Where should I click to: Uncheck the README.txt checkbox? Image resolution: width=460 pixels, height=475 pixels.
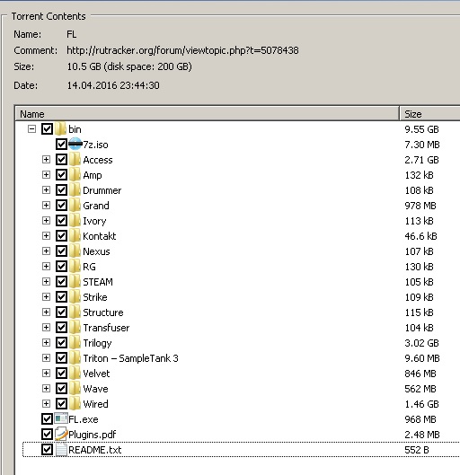coord(47,449)
